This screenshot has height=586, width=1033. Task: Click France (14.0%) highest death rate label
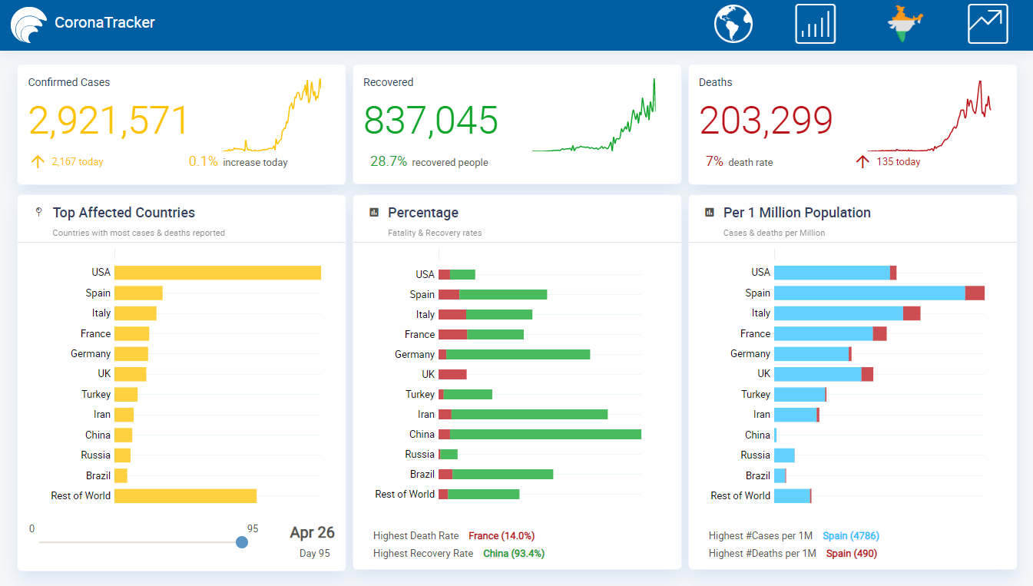click(502, 536)
